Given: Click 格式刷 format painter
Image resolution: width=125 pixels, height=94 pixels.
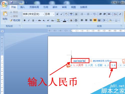Looking at the screenshot, I should [x=15, y=20].
